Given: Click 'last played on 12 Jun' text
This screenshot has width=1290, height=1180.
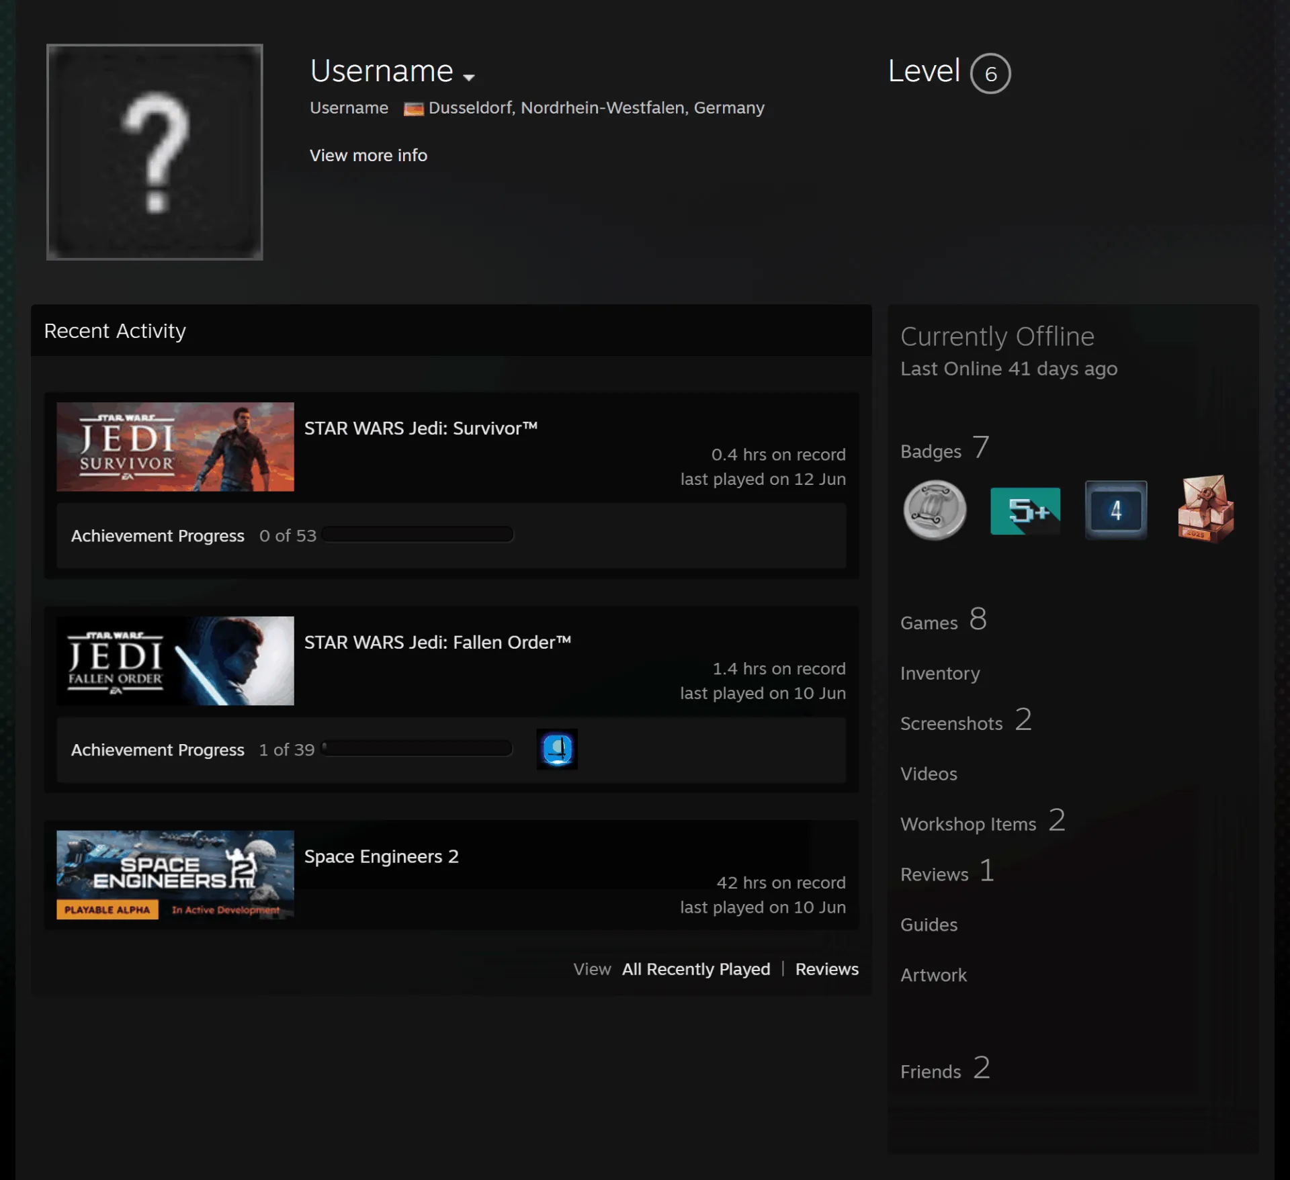Looking at the screenshot, I should coord(763,480).
